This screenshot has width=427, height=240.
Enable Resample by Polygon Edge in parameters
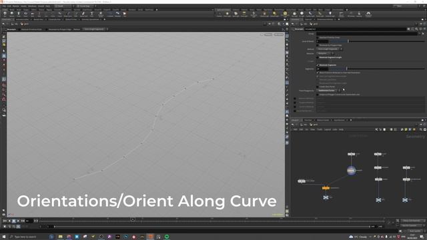click(x=318, y=45)
